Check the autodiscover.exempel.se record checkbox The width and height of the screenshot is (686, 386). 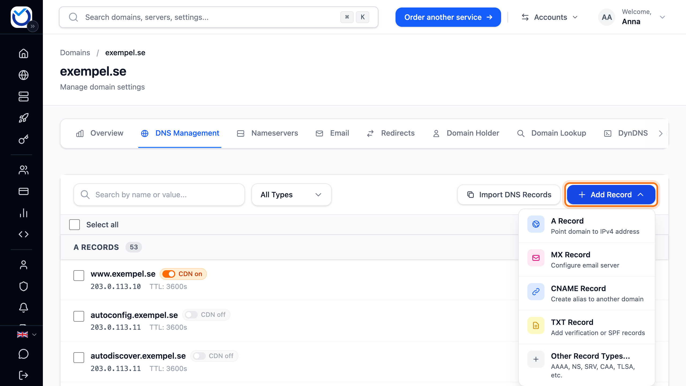coord(79,358)
